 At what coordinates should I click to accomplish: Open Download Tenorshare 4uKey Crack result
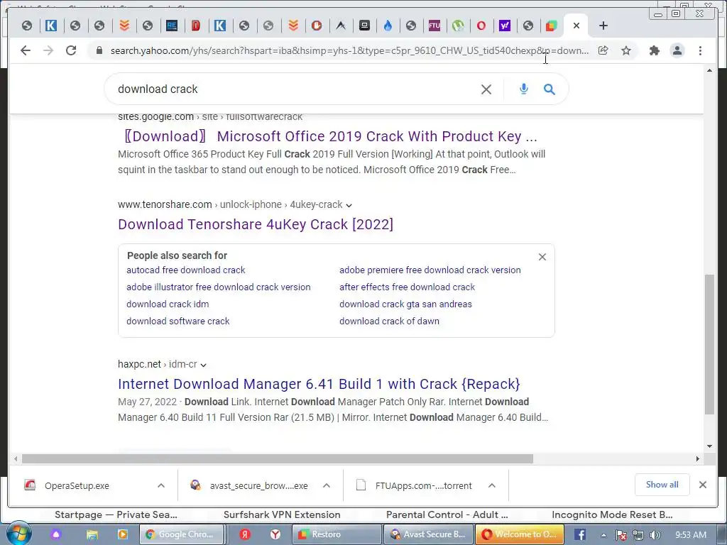[256, 224]
